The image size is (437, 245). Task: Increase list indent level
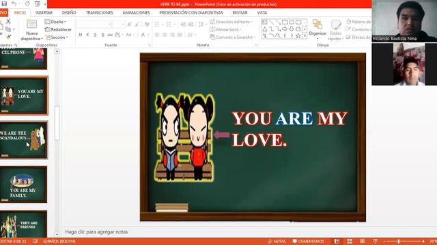pyautogui.click(x=191, y=24)
